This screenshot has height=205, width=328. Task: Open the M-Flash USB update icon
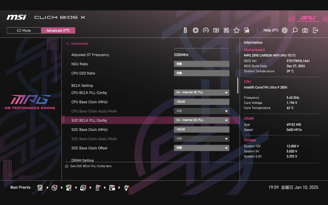click(185, 30)
